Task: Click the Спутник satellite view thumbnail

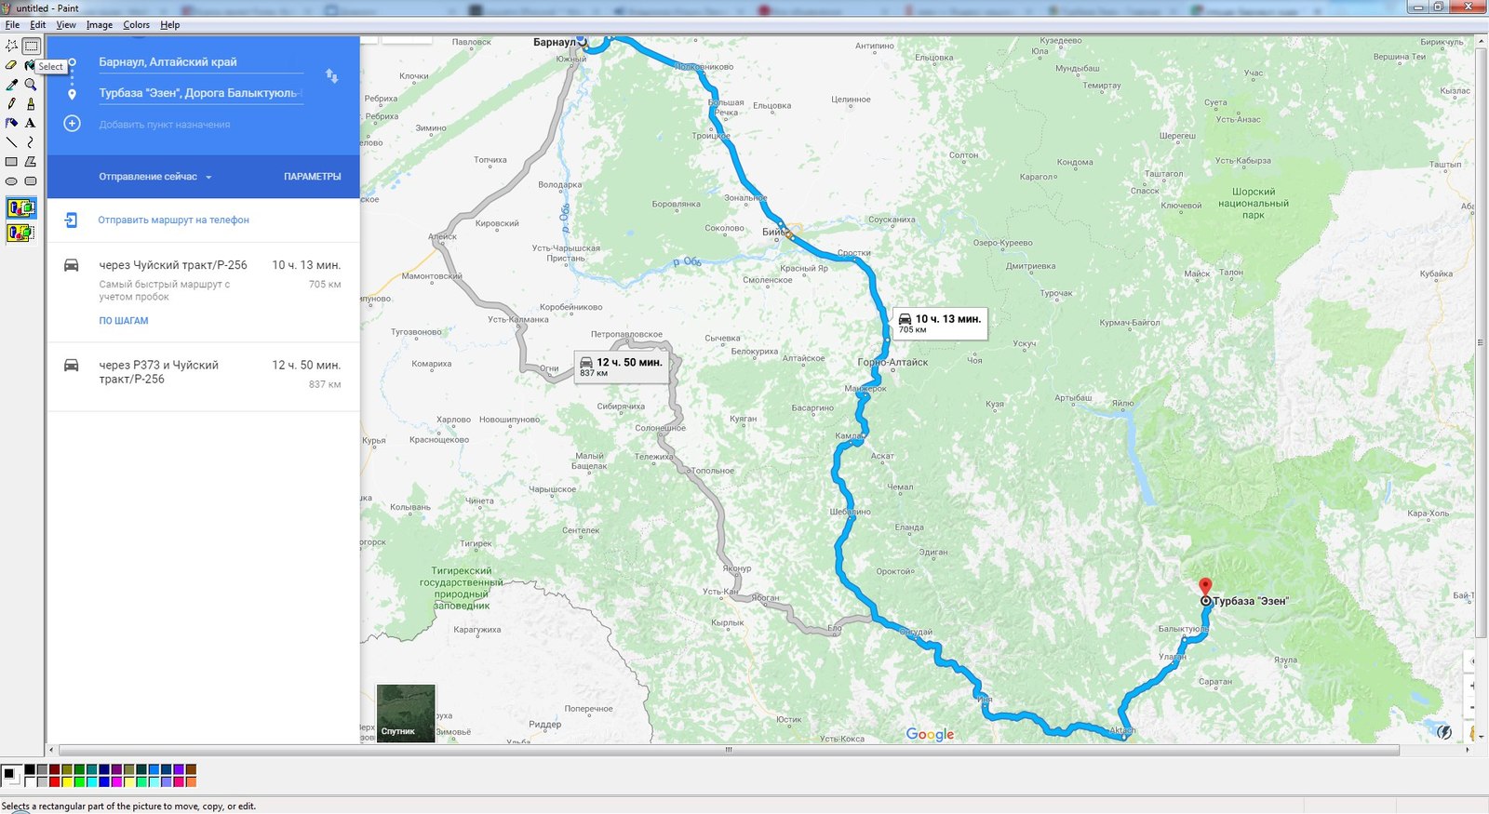Action: tap(406, 713)
